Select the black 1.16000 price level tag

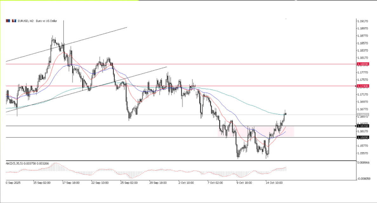click(x=363, y=137)
